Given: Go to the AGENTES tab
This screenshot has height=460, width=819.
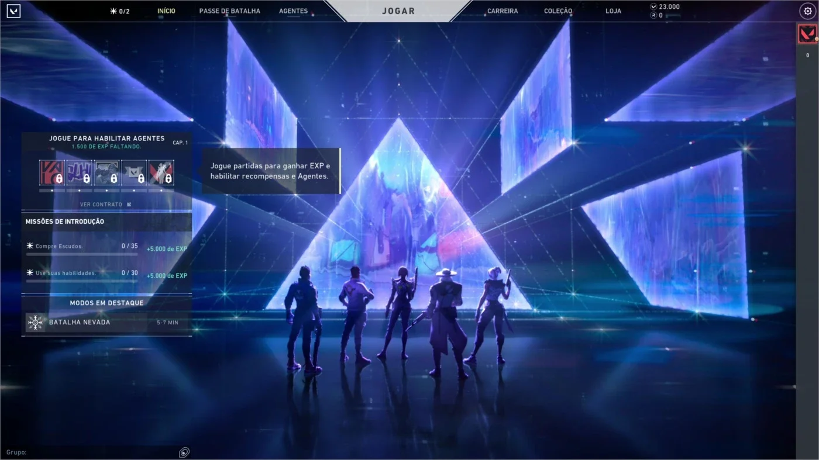Looking at the screenshot, I should click(293, 11).
